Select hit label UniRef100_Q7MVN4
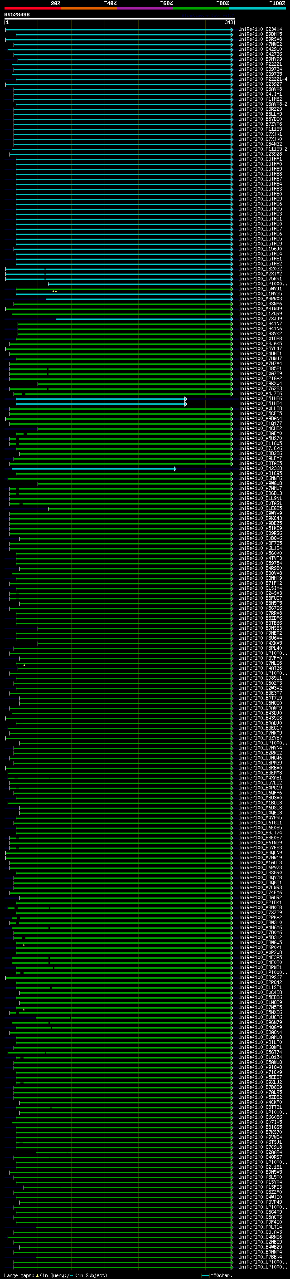Viewport: 290px width, 1279px height. pos(260,748)
